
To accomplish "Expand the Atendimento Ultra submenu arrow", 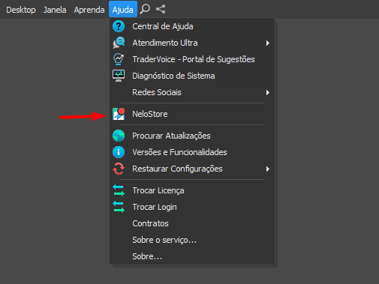I will [x=268, y=43].
